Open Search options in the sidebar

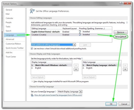click(8, 31)
